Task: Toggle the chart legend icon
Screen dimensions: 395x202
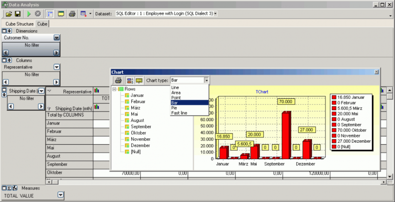Action: [x=130, y=81]
